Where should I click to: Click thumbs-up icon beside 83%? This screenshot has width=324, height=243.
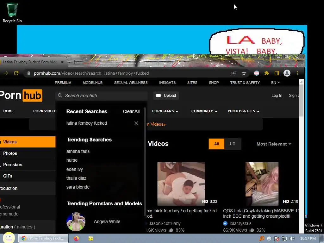(x=171, y=230)
